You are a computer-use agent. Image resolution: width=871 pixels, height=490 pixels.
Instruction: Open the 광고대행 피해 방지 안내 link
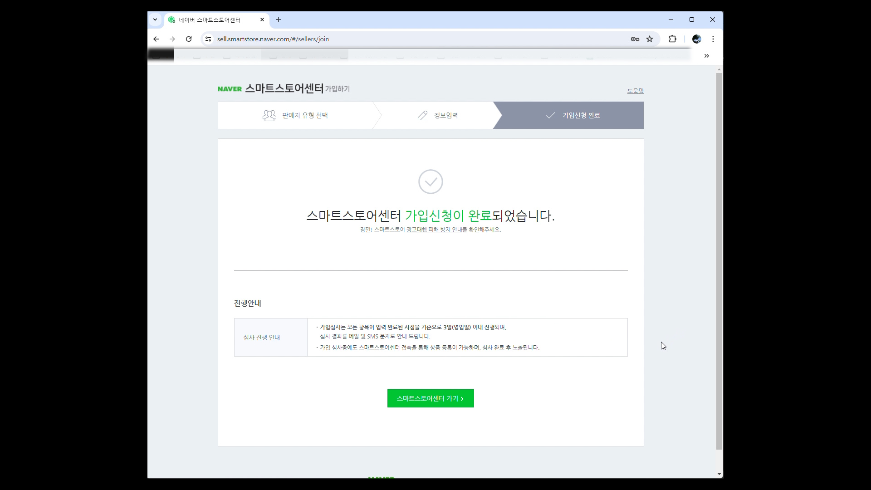434,230
